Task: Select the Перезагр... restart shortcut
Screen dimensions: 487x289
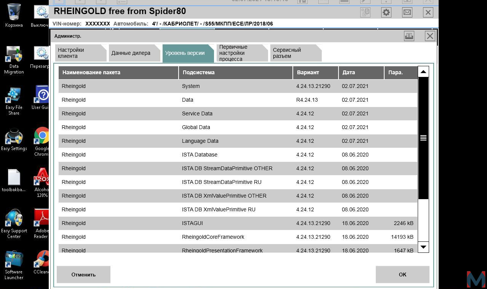Action: coord(40,57)
